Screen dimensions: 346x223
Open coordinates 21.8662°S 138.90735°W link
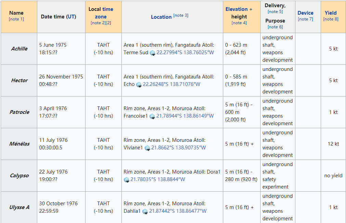click(178, 148)
